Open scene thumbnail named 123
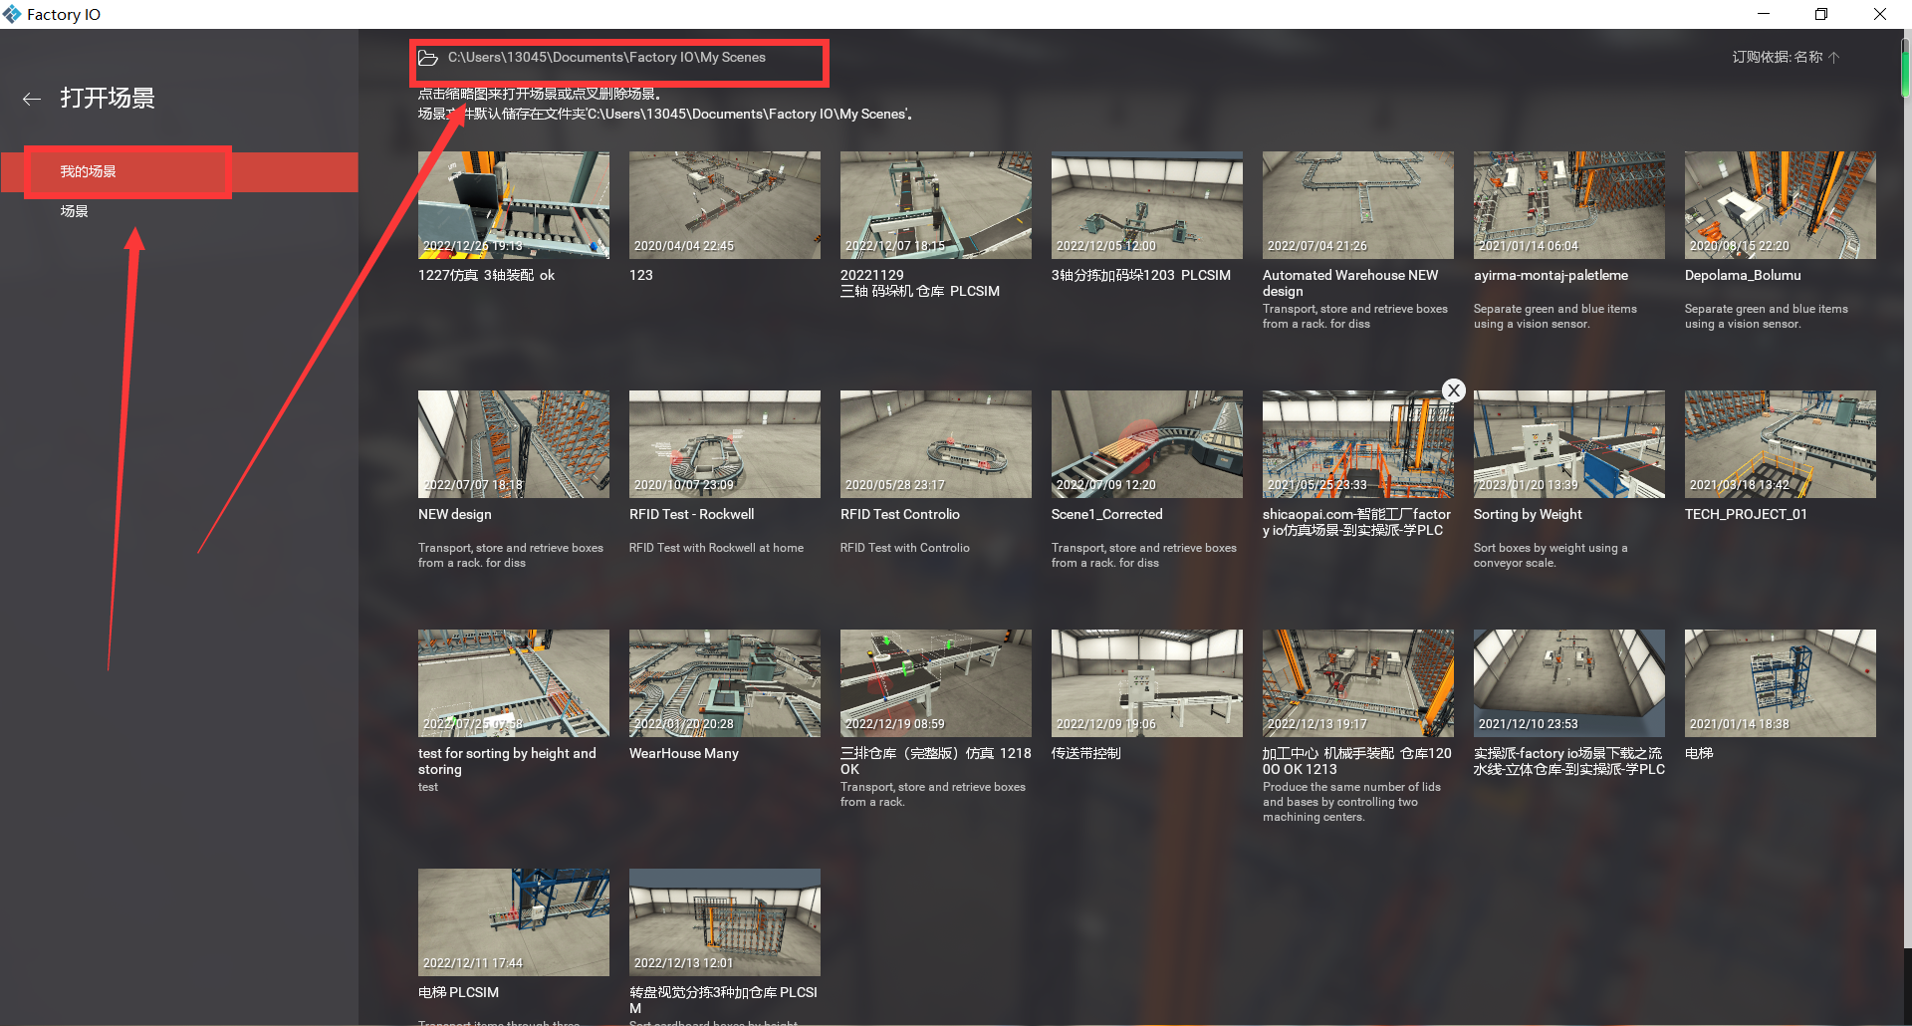 point(724,205)
